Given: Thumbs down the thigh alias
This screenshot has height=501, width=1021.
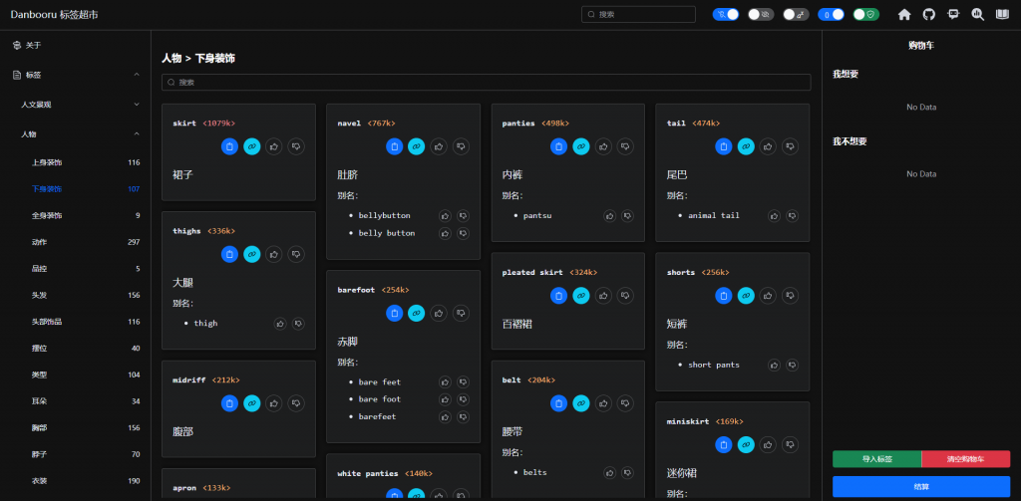Looking at the screenshot, I should point(298,324).
